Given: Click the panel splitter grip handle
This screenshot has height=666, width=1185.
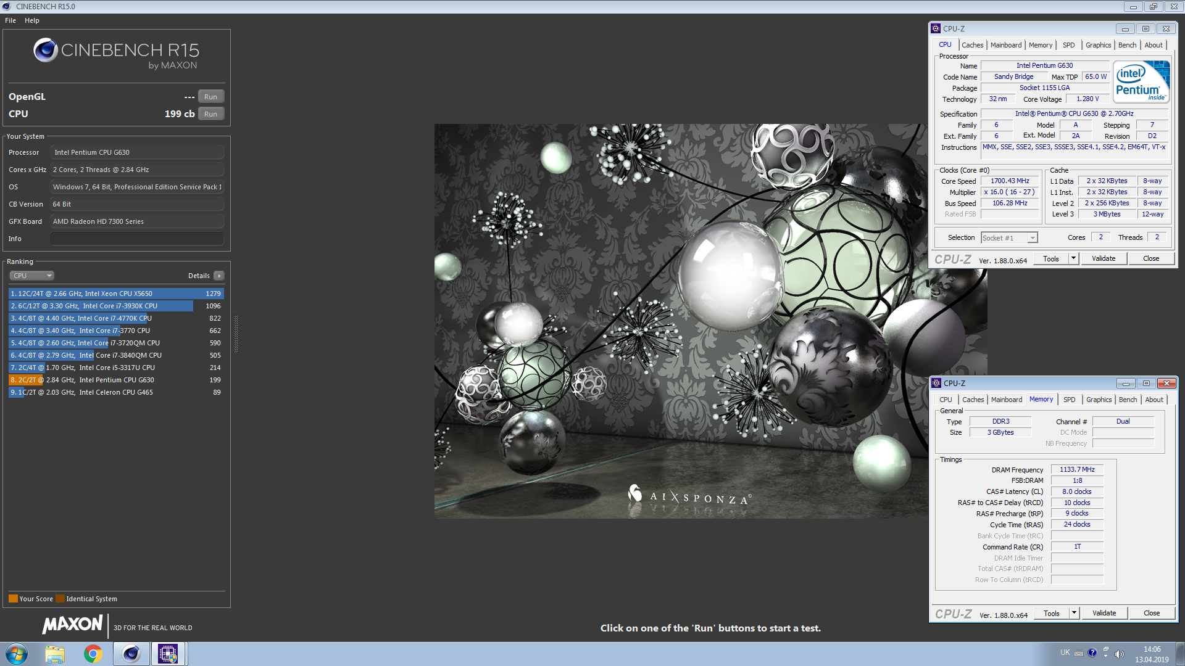Looking at the screenshot, I should point(236,333).
